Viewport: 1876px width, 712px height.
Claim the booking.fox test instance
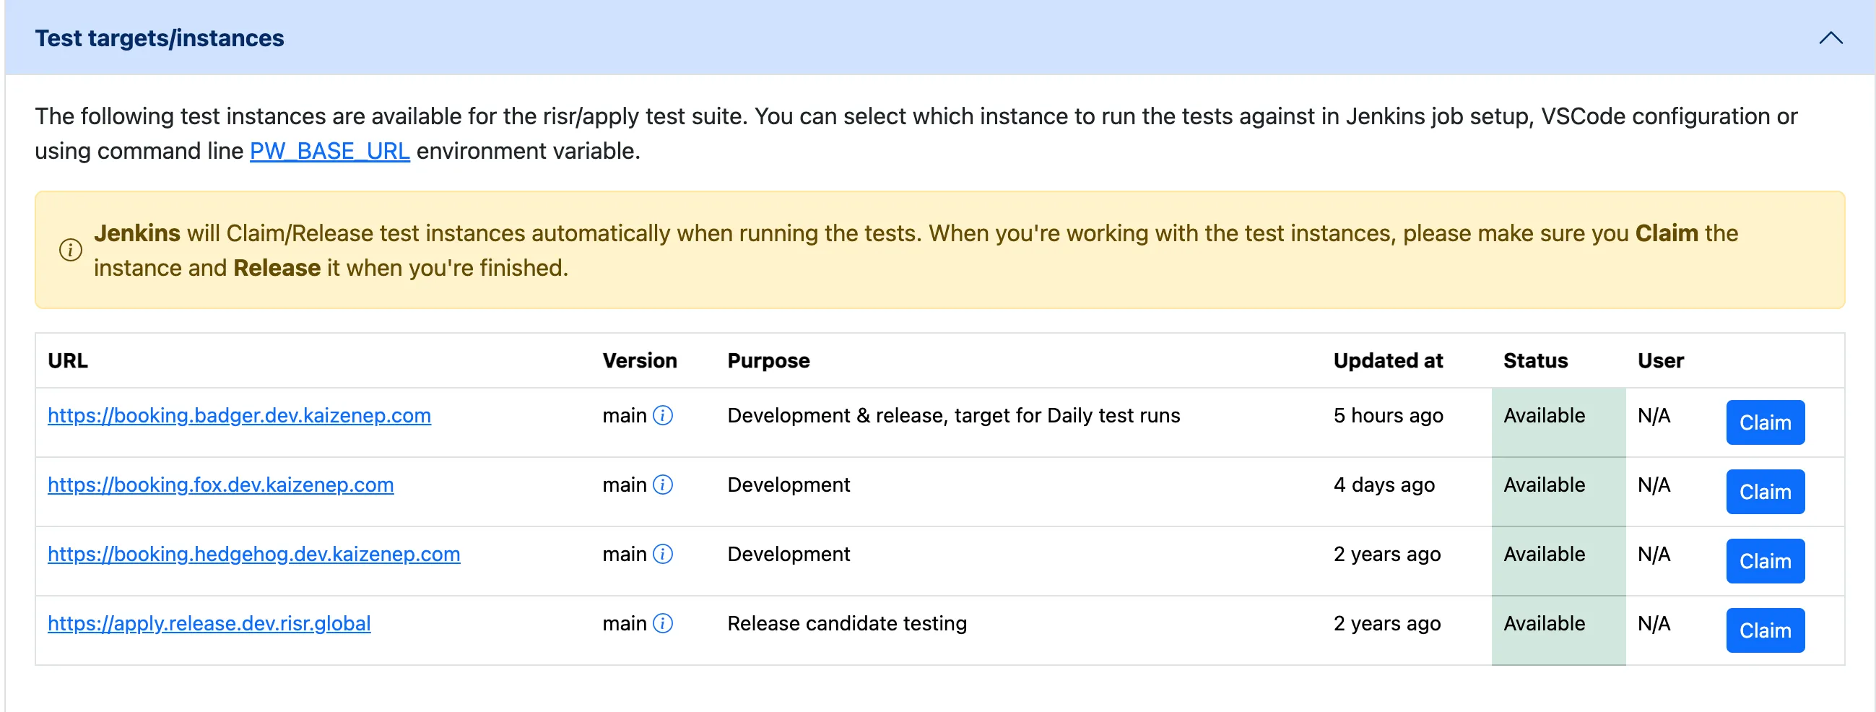[x=1765, y=492]
